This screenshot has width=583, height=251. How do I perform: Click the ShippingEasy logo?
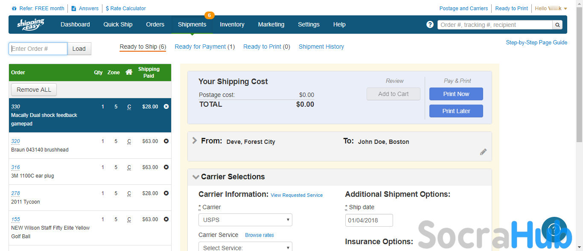(30, 24)
